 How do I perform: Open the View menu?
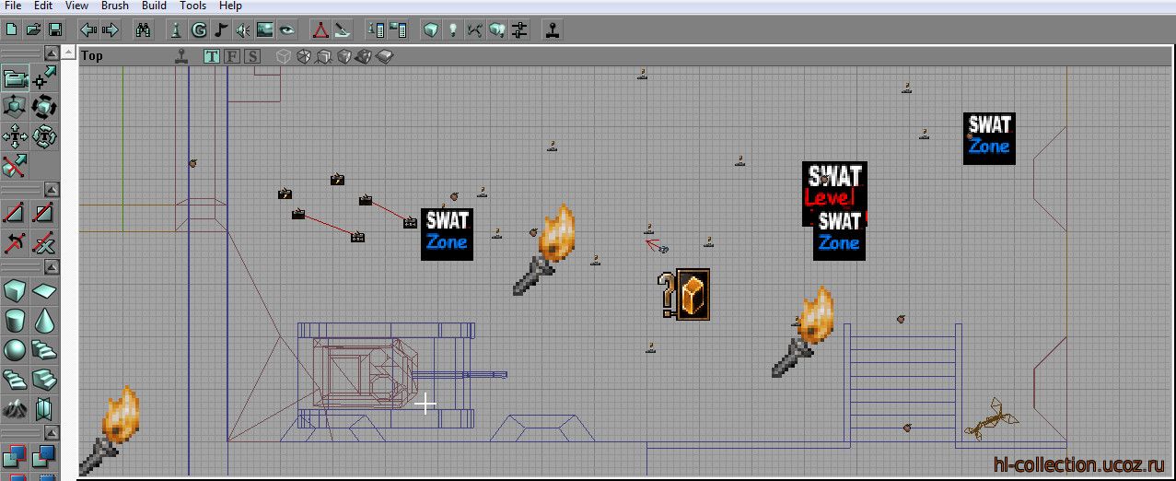pos(76,6)
